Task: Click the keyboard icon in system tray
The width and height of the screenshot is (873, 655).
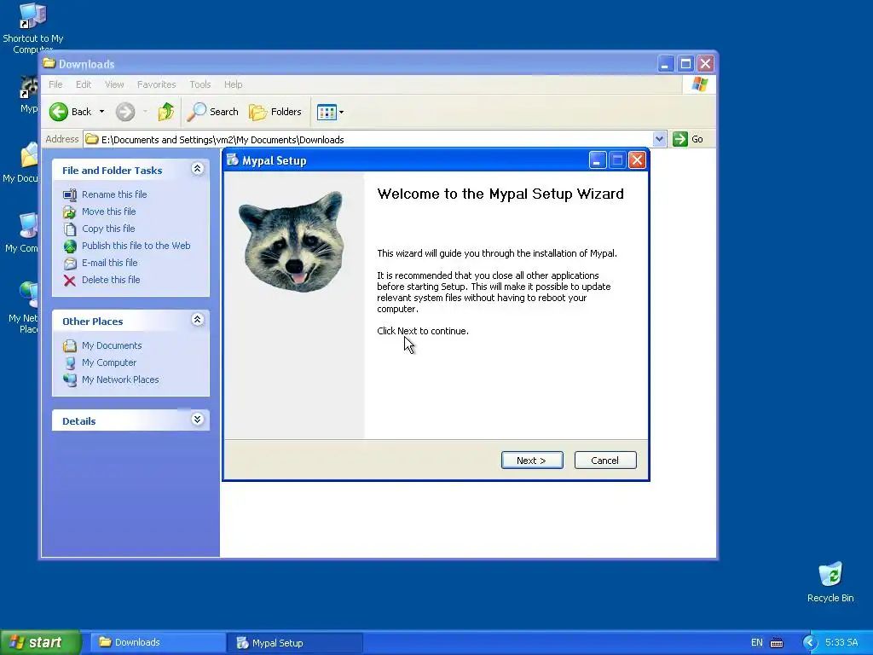Action: [777, 643]
